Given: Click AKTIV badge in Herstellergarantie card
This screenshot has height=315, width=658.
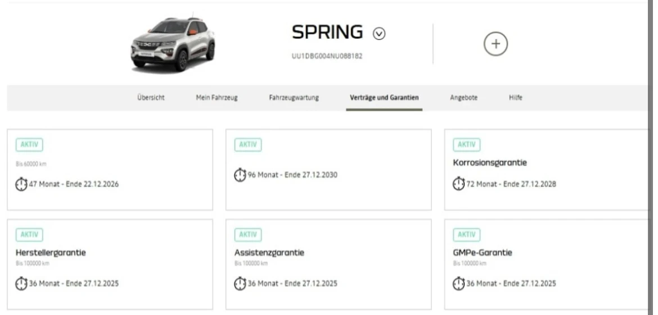Looking at the screenshot, I should point(29,235).
